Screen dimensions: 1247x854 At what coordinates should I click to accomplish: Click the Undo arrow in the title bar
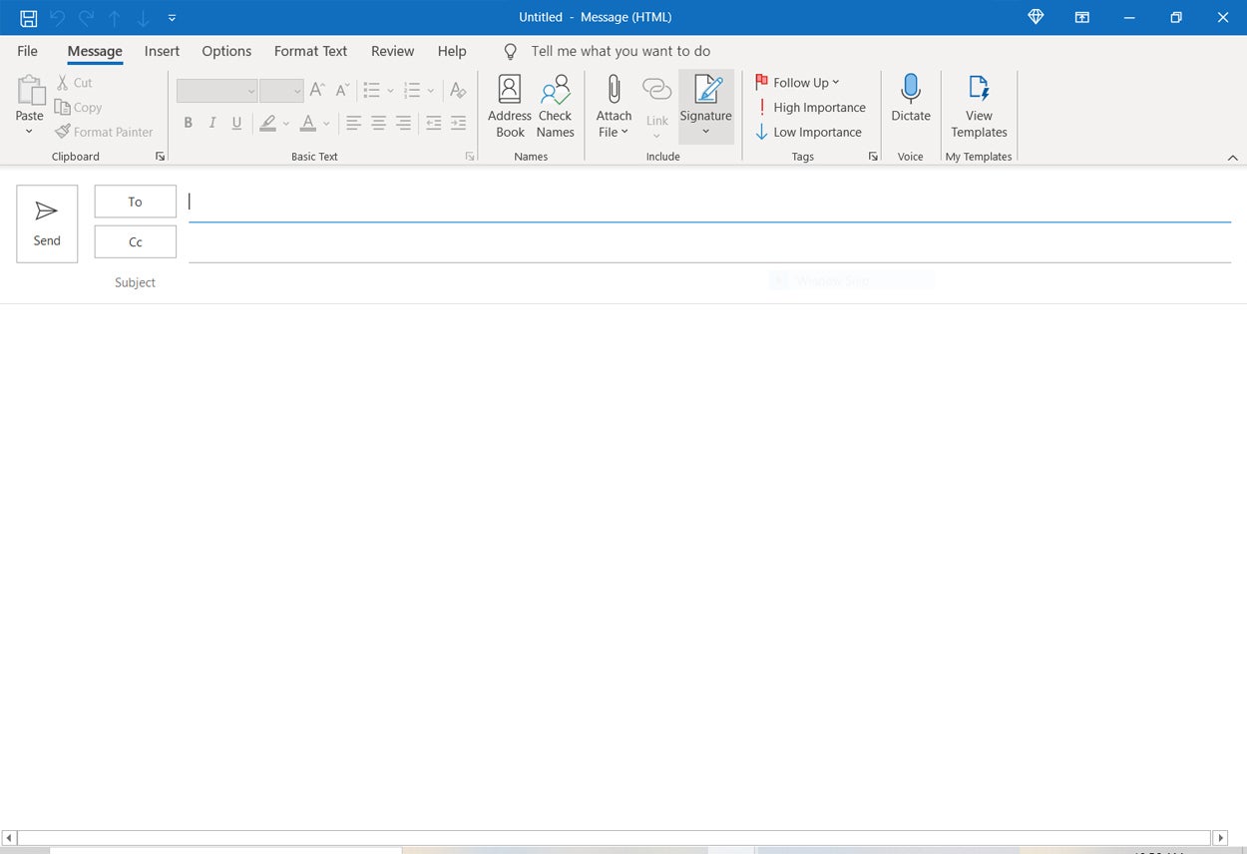pos(58,18)
